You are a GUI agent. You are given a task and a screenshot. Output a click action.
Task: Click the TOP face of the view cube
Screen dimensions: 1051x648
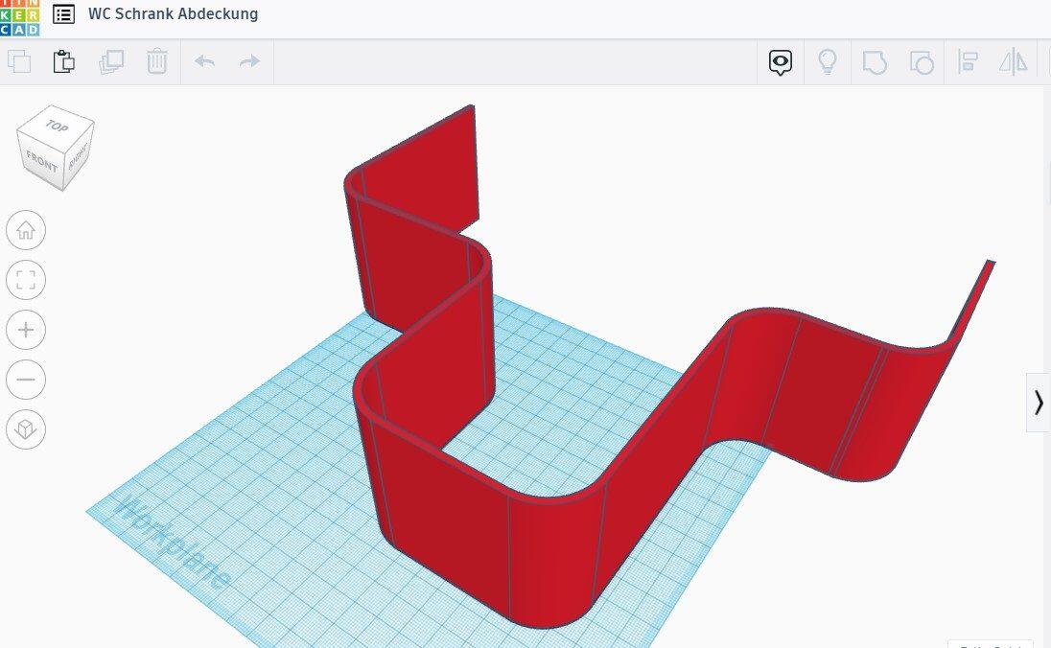click(x=57, y=127)
